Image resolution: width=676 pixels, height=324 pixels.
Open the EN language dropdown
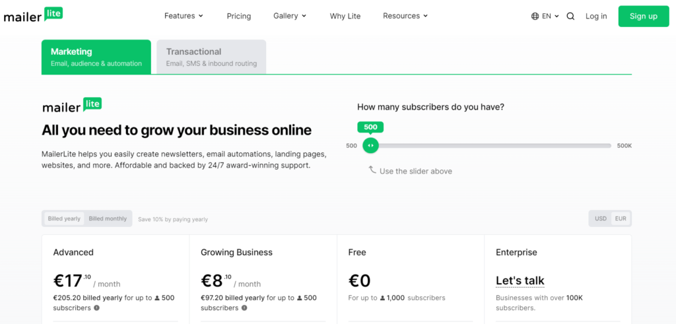[x=550, y=16]
